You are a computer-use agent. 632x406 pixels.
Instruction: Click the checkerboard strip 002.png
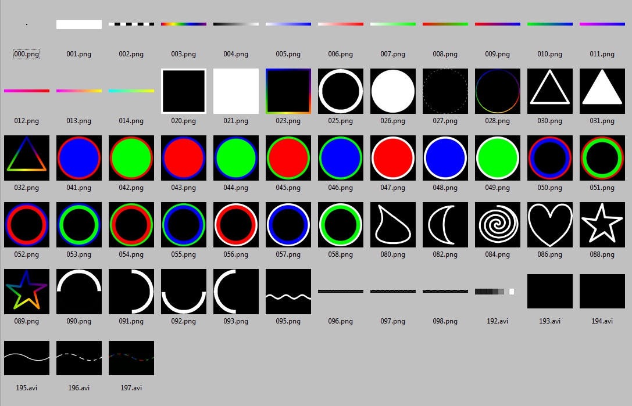point(131,24)
